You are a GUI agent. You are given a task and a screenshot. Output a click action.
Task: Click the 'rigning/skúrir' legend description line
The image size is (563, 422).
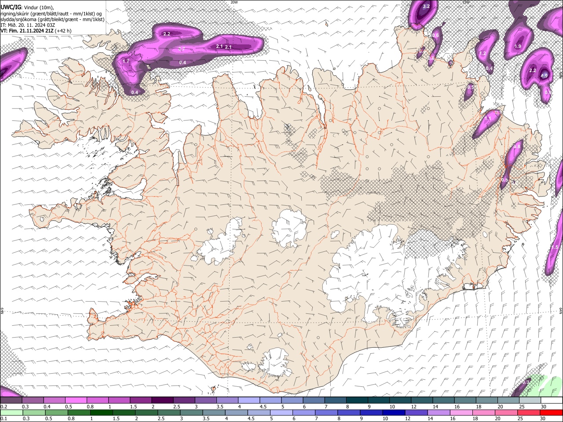(x=51, y=13)
